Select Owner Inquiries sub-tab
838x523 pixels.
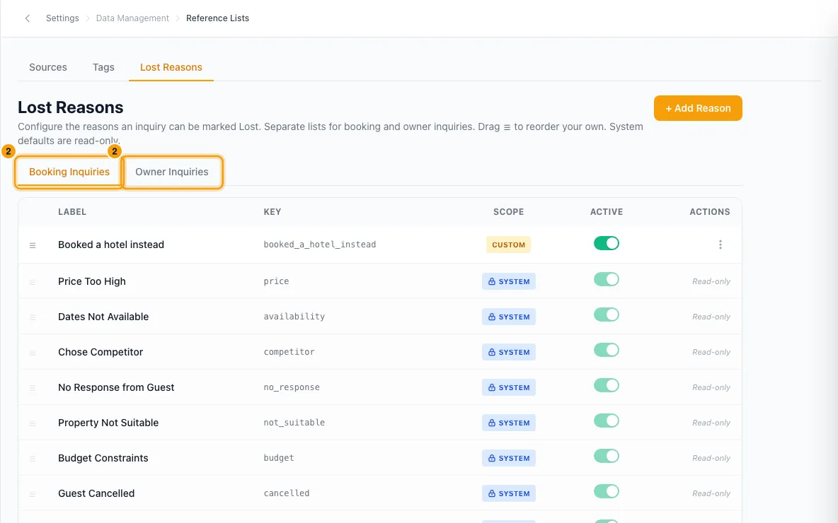[172, 172]
